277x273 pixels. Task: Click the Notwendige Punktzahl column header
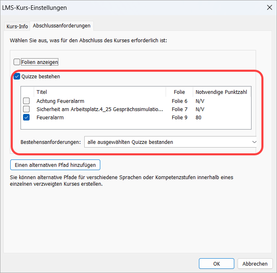(x=221, y=92)
